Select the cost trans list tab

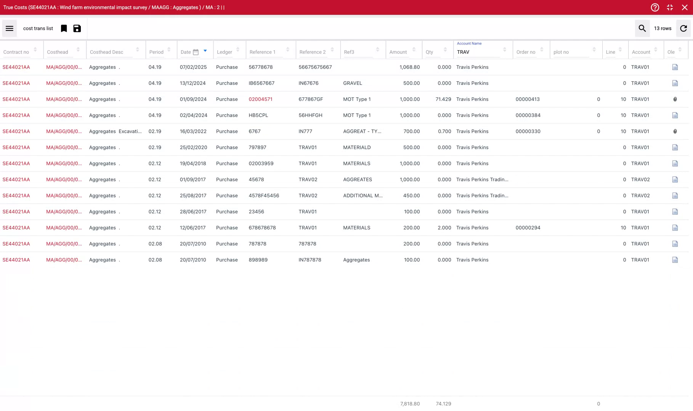(38, 28)
